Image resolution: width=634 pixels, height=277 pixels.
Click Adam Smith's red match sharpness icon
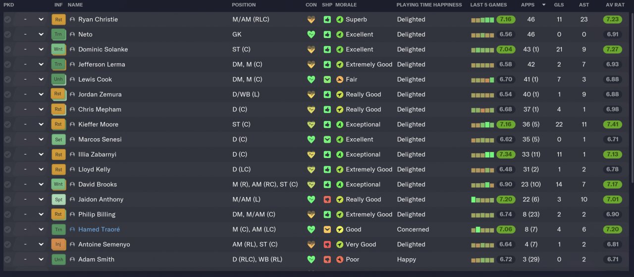327,259
